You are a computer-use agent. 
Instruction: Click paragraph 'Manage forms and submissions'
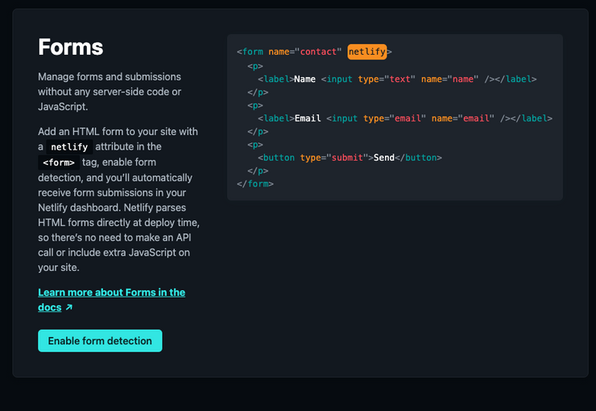110,92
